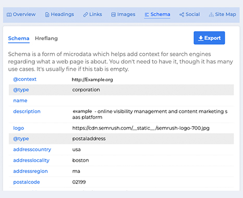Click the Overview book icon
The height and width of the screenshot is (198, 243).
point(9,15)
